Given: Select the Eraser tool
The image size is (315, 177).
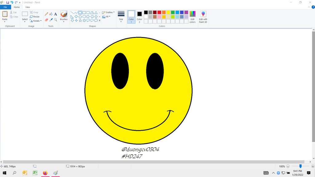Looking at the screenshot, I should click(x=46, y=20).
